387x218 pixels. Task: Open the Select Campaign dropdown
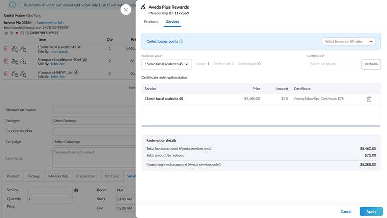pyautogui.click(x=94, y=142)
